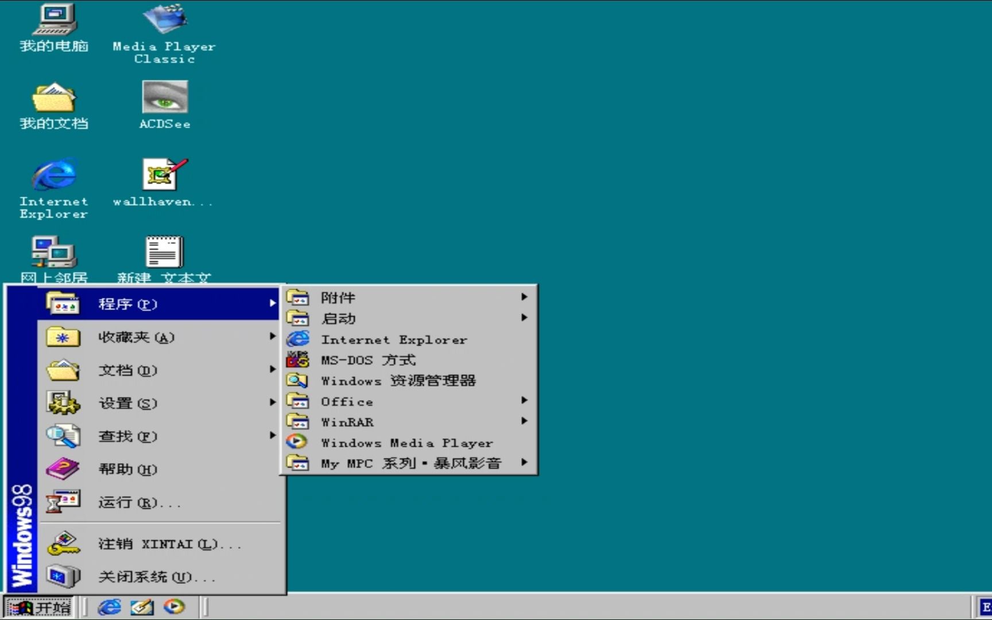Viewport: 992px width, 620px height.
Task: Click the 运行 icon in Start menu
Action: coord(63,502)
